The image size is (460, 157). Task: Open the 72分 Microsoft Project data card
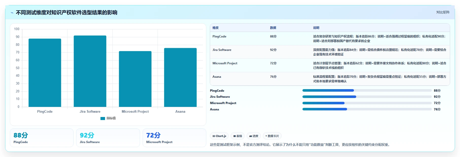pyautogui.click(x=174, y=138)
